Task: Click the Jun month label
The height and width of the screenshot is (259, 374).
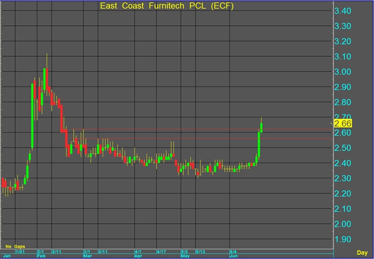Action: click(234, 256)
